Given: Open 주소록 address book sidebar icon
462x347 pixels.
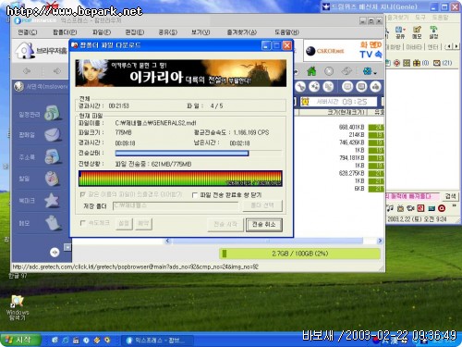Looking at the screenshot, I should (53, 156).
